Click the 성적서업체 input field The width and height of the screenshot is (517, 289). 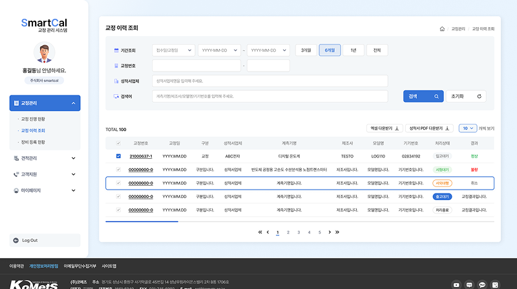(x=269, y=81)
